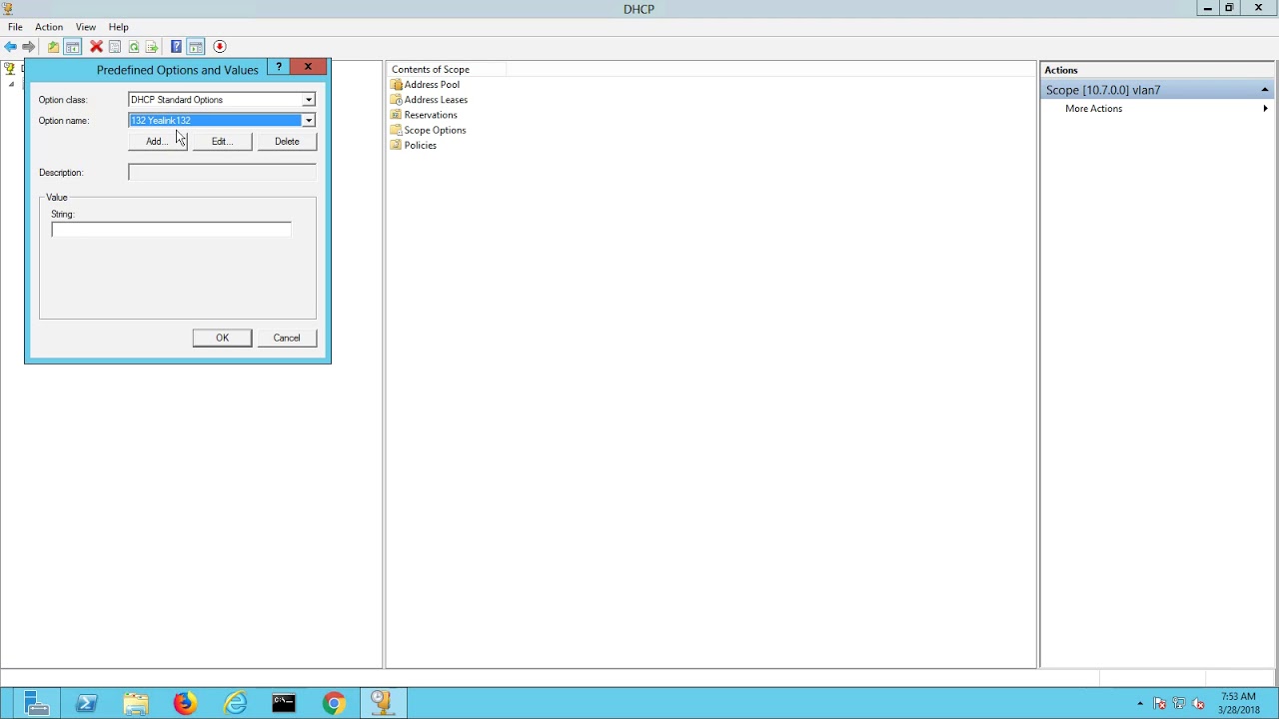
Task: Open the Action menu
Action: point(49,27)
